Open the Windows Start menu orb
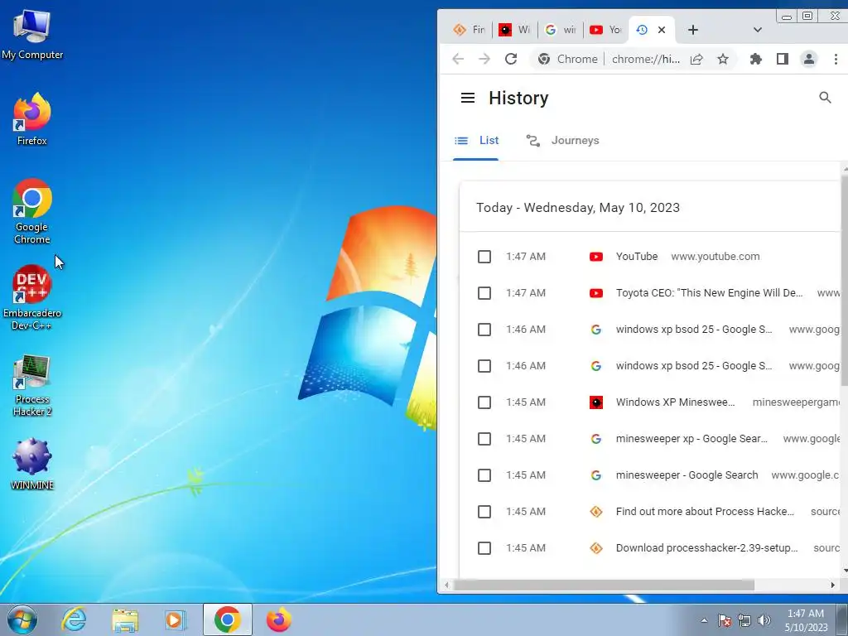848x636 pixels. [22, 619]
